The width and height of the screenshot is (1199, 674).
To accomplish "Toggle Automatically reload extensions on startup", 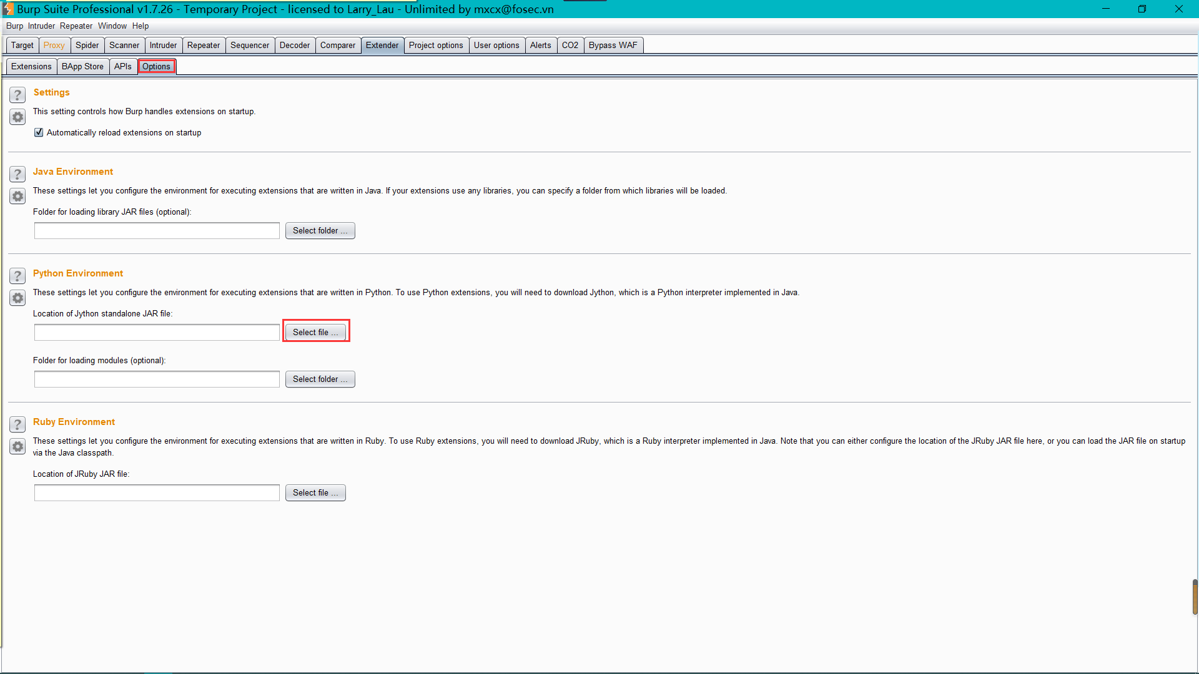I will pyautogui.click(x=39, y=132).
